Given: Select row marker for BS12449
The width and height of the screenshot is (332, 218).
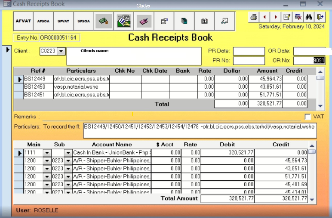Looking at the screenshot, I should click(x=19, y=79).
